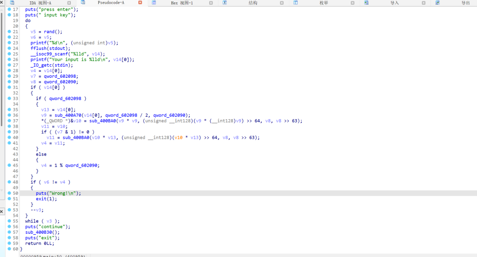Viewport: 477px width, 257px height.
Task: Click the Hex 视图-1 tab icon
Action: [154, 3]
